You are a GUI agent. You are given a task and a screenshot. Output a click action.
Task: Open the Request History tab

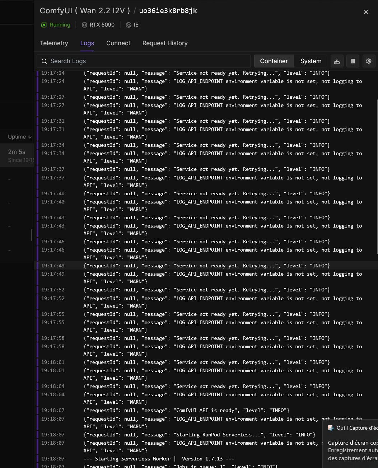165,43
